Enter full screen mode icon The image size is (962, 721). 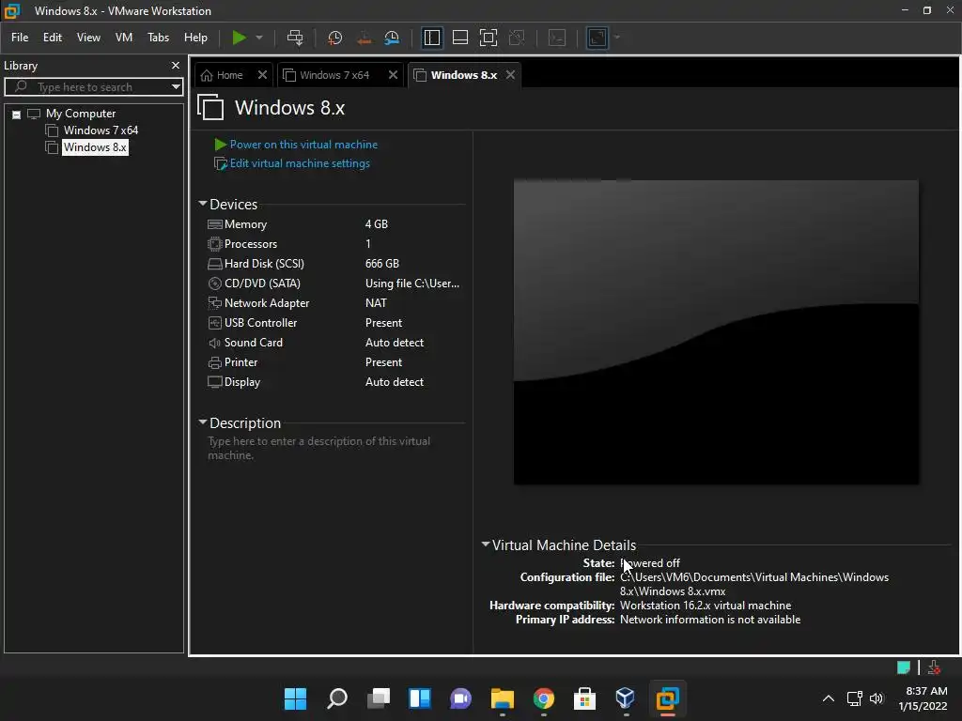[489, 38]
